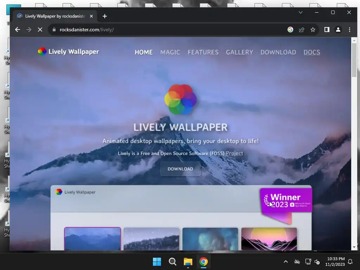Click the forward navigation arrow
Screen dimensions: 360x270
(29, 30)
